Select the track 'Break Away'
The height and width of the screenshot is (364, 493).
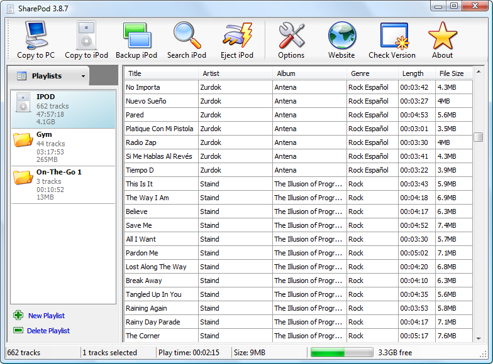[x=298, y=281]
